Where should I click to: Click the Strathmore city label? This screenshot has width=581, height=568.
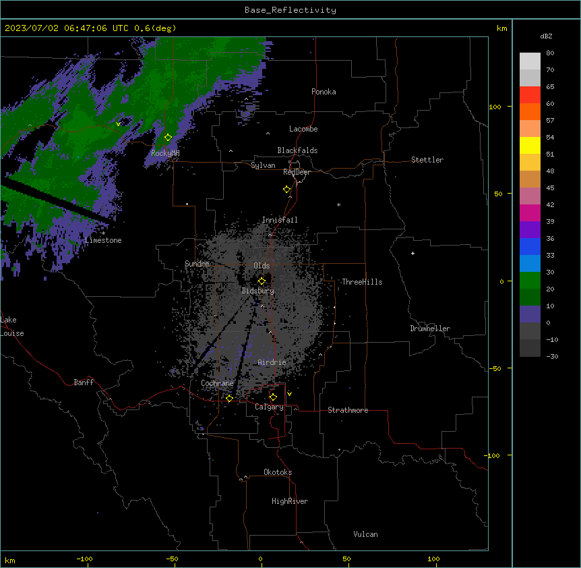pos(348,410)
